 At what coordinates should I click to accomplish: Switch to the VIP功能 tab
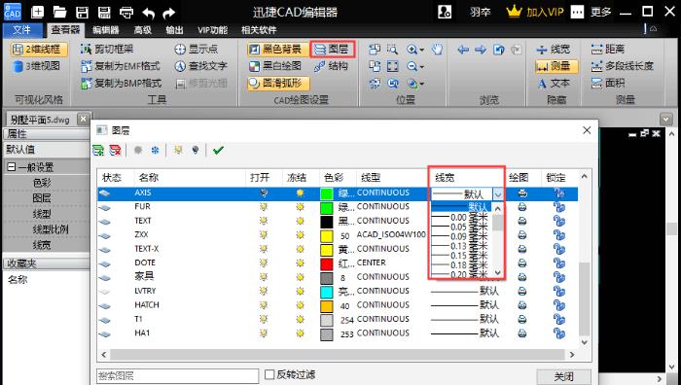click(x=213, y=30)
